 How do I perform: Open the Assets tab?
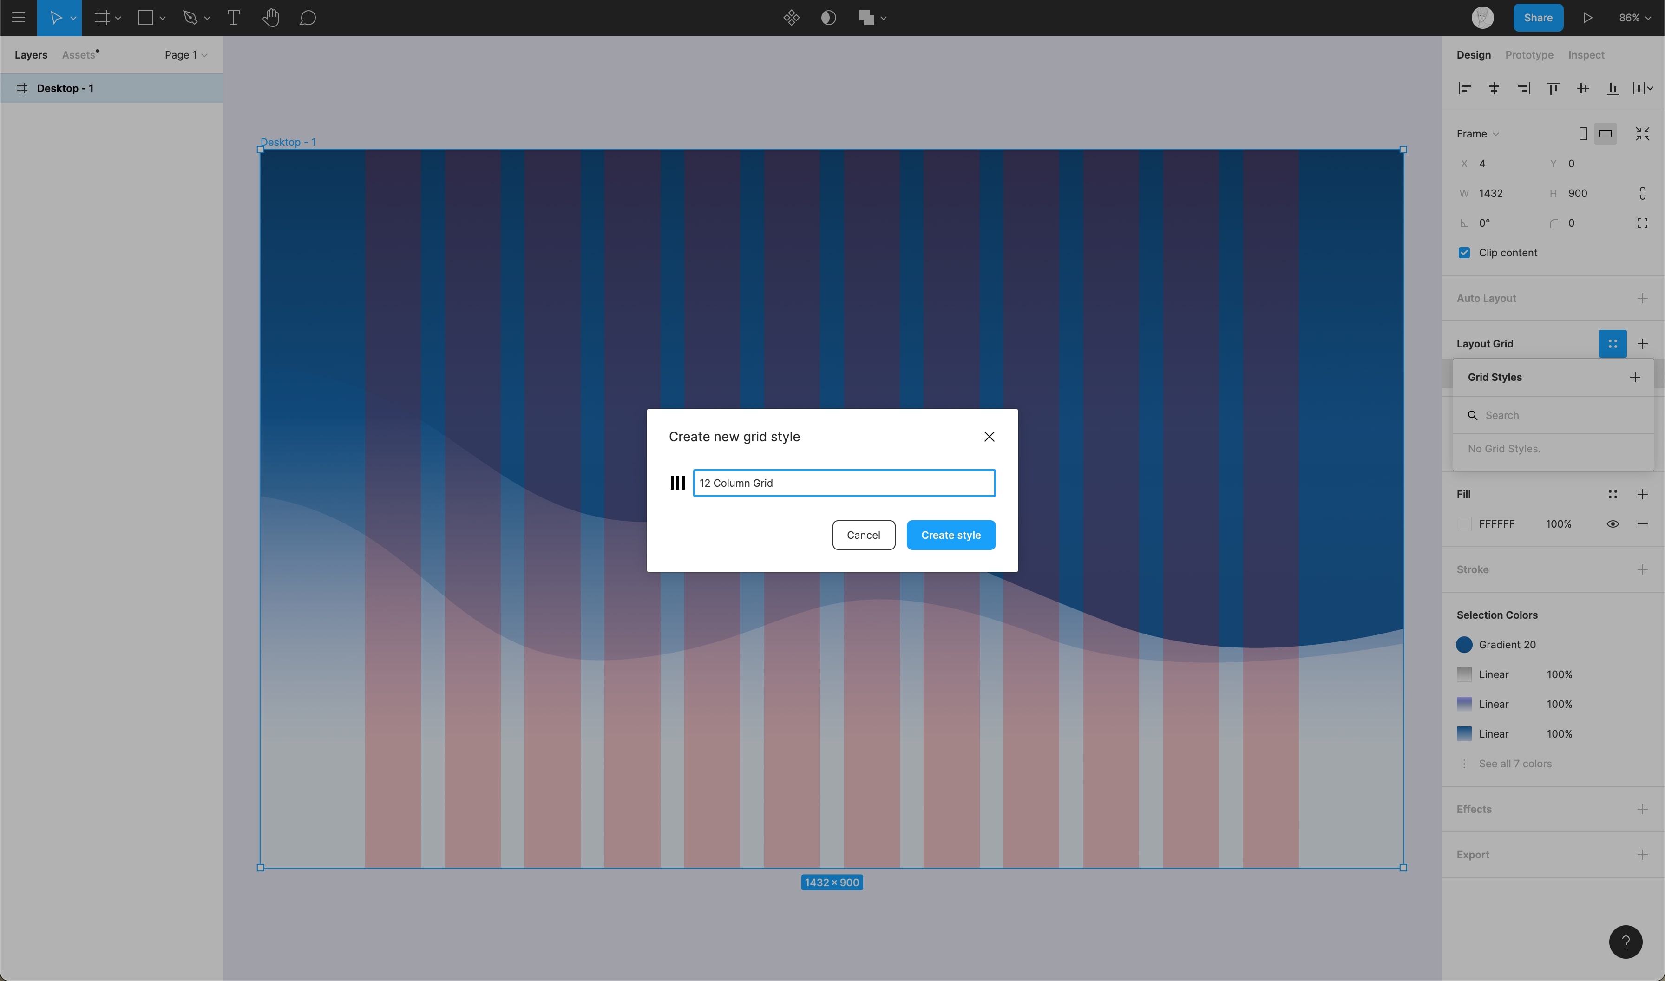click(79, 55)
